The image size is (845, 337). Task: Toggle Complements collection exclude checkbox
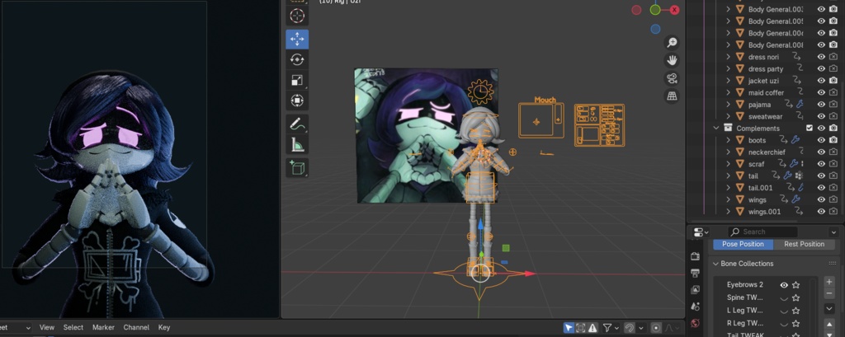point(809,128)
